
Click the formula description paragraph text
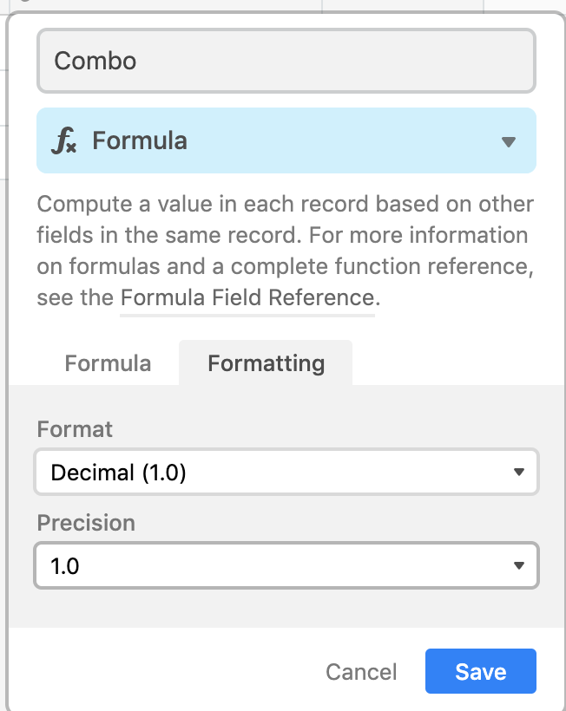[x=286, y=251]
